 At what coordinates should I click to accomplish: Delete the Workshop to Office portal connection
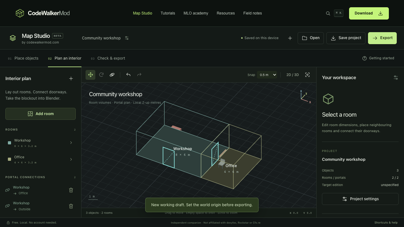click(71, 190)
